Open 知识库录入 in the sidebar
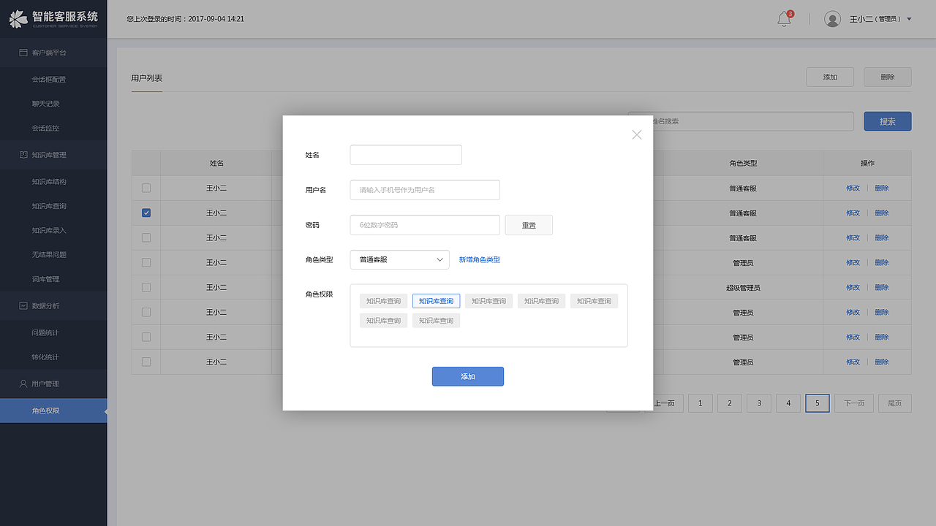Screen dimensions: 936x526 tap(49, 230)
